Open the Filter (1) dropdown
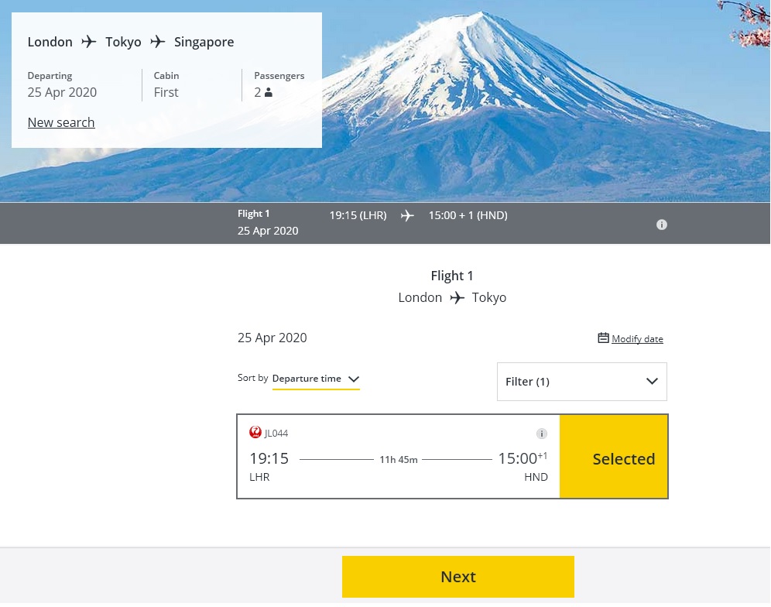771x607 pixels. [x=581, y=382]
